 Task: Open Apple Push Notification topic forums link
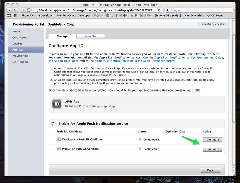[135, 61]
